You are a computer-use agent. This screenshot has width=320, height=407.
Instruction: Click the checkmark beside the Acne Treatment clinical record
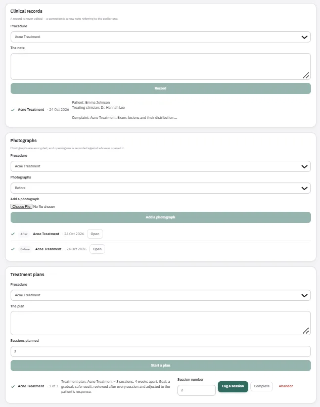13,110
